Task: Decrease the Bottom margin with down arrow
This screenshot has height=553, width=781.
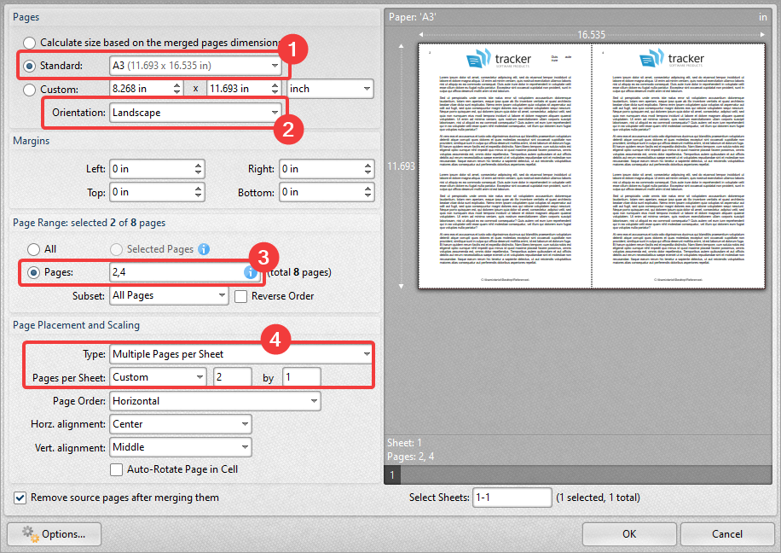Action: 367,196
